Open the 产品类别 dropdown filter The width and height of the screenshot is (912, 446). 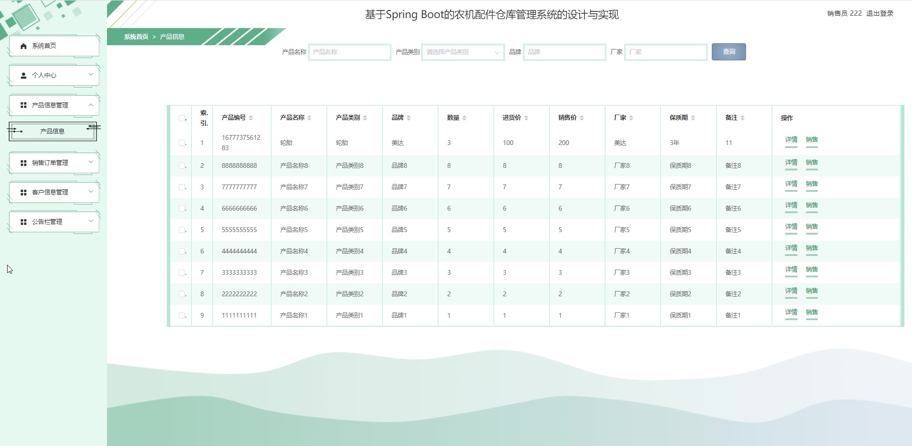463,52
